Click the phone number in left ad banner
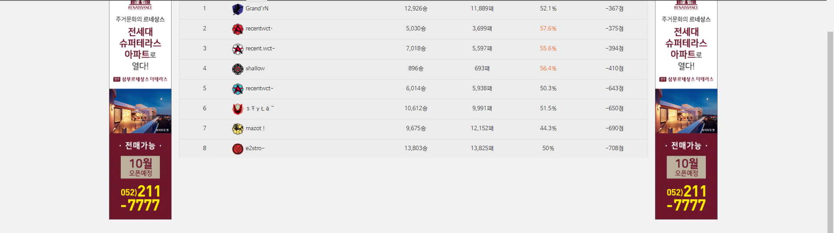 [x=140, y=198]
